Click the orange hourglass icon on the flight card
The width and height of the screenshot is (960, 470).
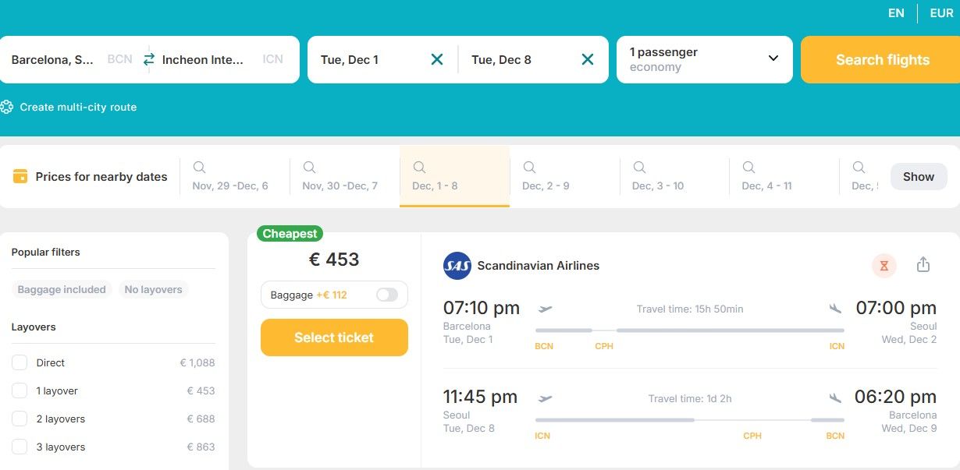tap(884, 265)
